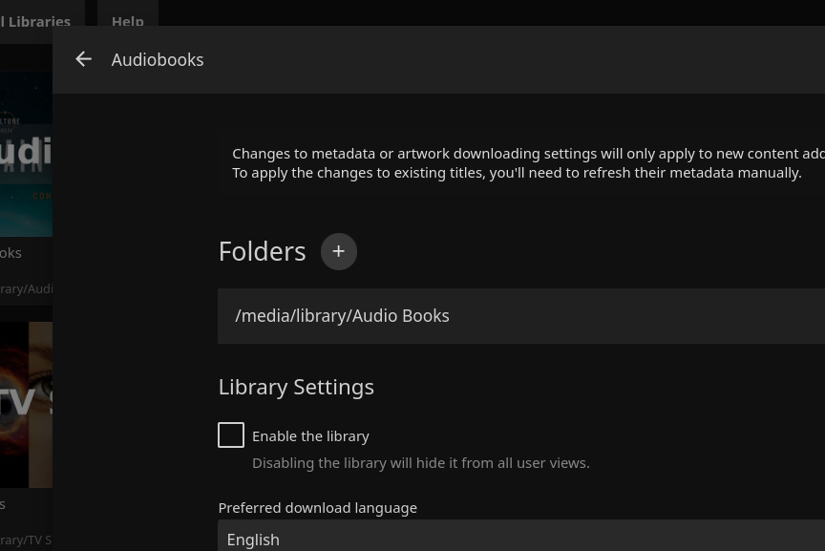Viewport: 825px width, 551px height.
Task: Click the TV Shows library path text
Action: coord(26,540)
